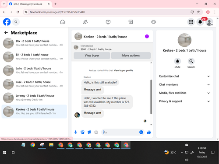Go to Home feed icon

point(63,22)
